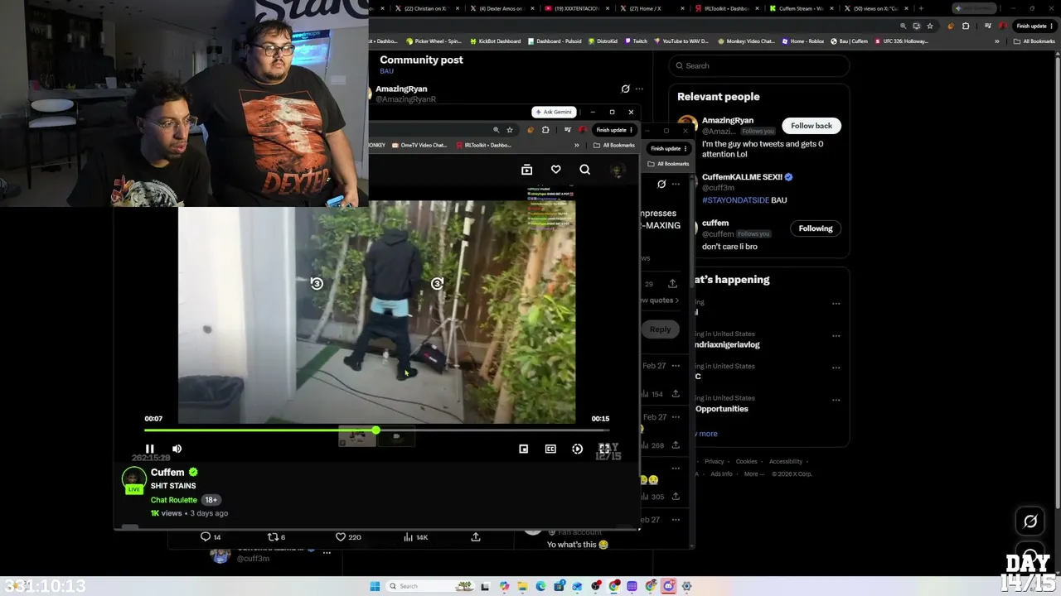
Task: Open new browser tab plus button
Action: 920,8
